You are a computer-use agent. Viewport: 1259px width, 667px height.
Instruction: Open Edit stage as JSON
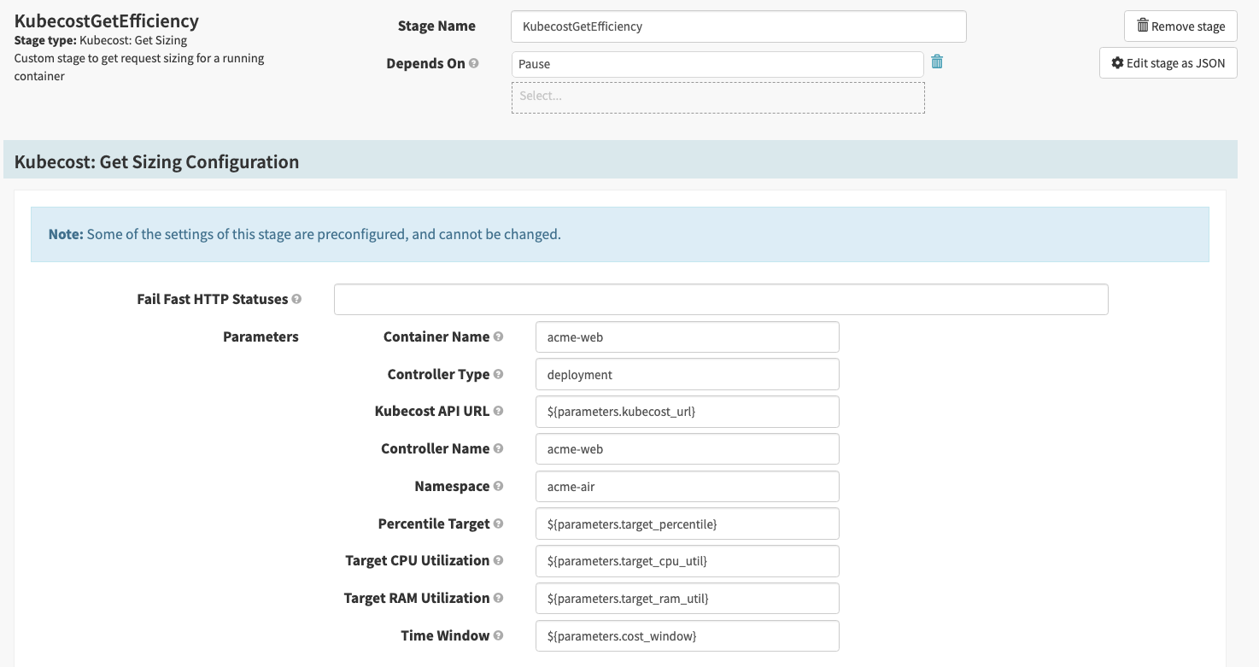click(x=1168, y=63)
